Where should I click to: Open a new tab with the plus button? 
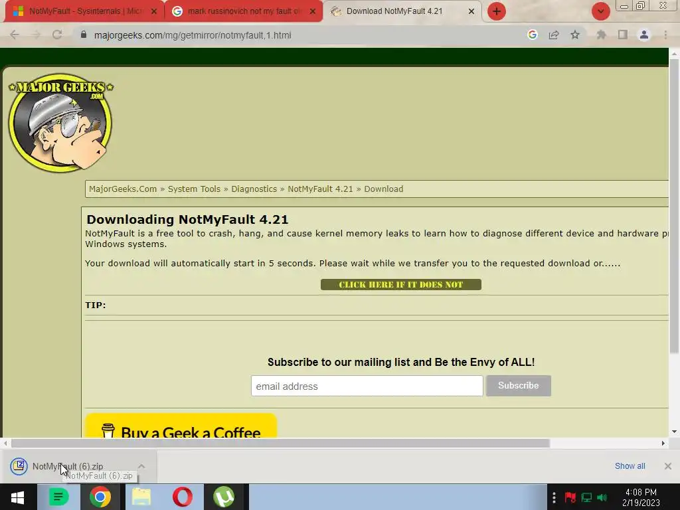click(x=497, y=11)
